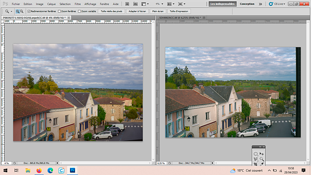Click the left document street photo
Screen dimensions: 311x175
tap(78, 92)
